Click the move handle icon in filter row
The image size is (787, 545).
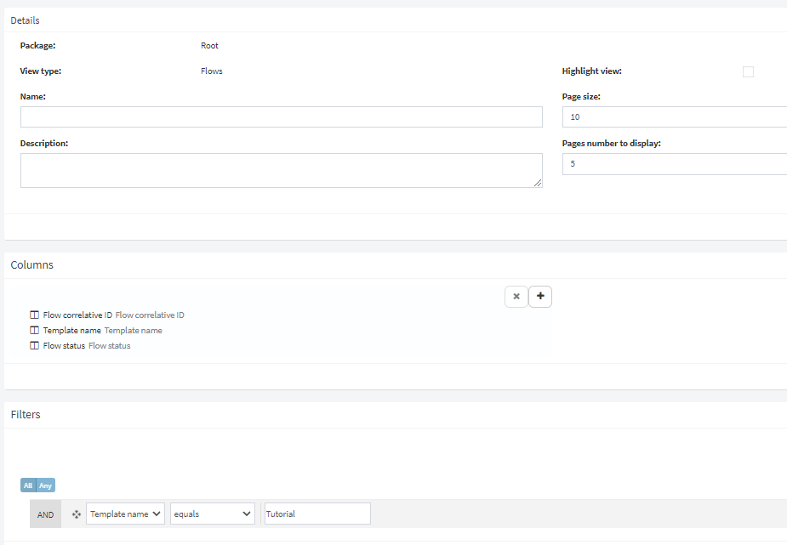[x=77, y=514]
